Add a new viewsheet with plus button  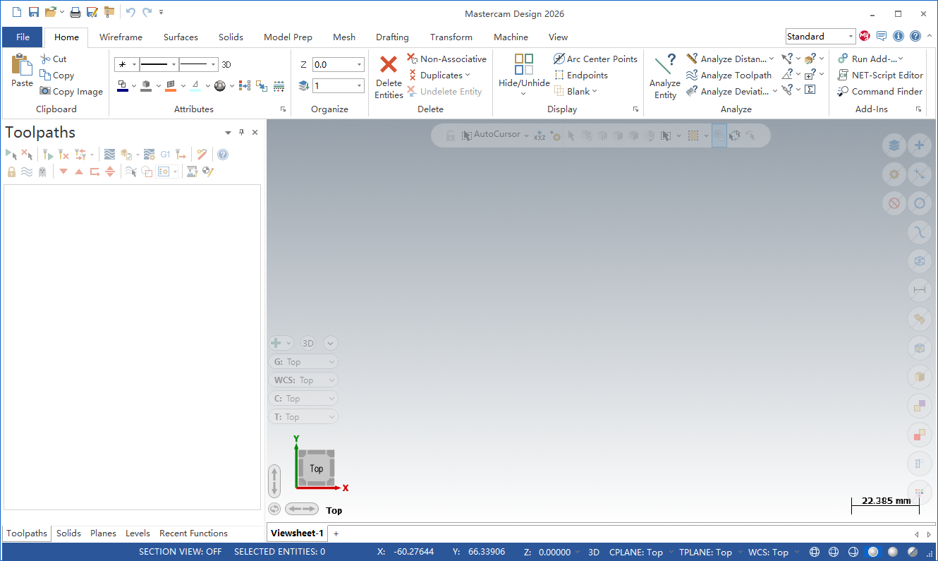point(336,533)
